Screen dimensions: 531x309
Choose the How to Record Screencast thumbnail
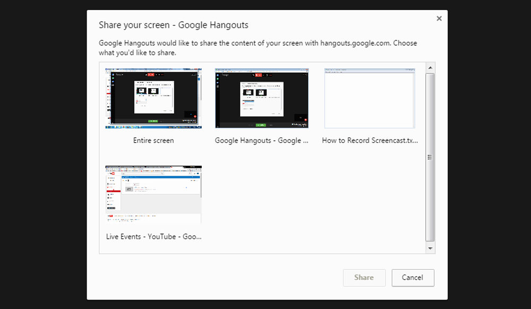click(x=370, y=98)
